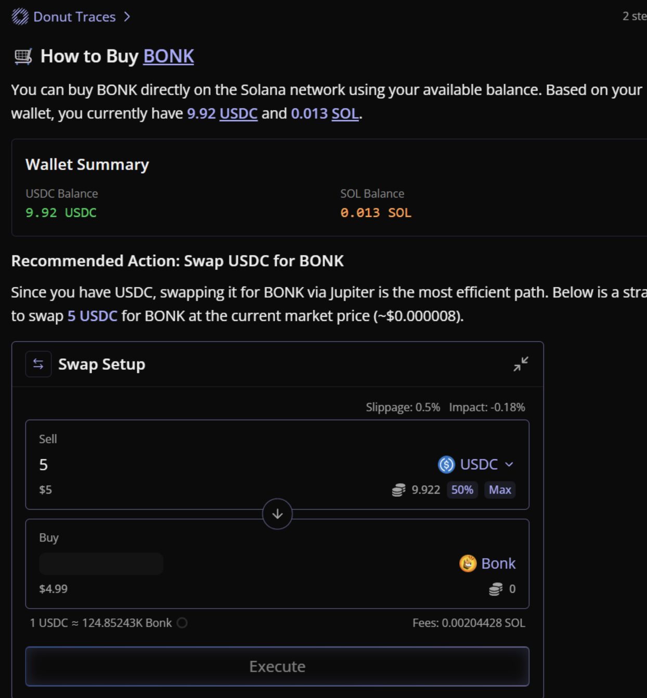Click the down-arrow swap direction button
The image size is (647, 698).
click(x=277, y=514)
